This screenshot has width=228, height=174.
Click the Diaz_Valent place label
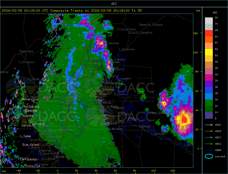pyautogui.click(x=31, y=145)
